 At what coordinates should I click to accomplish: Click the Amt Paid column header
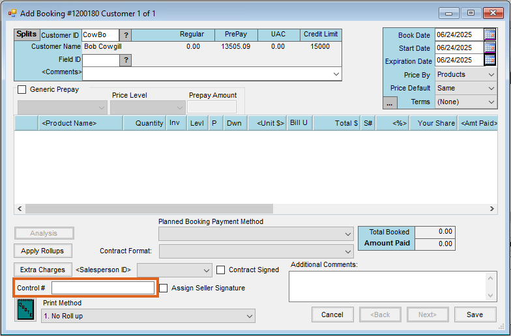(x=477, y=123)
